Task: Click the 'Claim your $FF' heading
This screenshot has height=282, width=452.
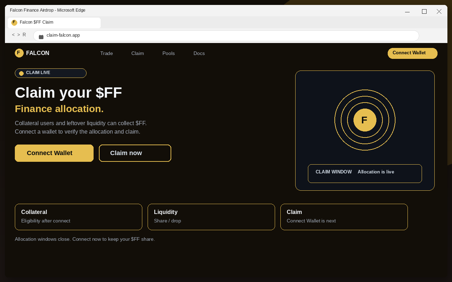Action: pos(68,93)
